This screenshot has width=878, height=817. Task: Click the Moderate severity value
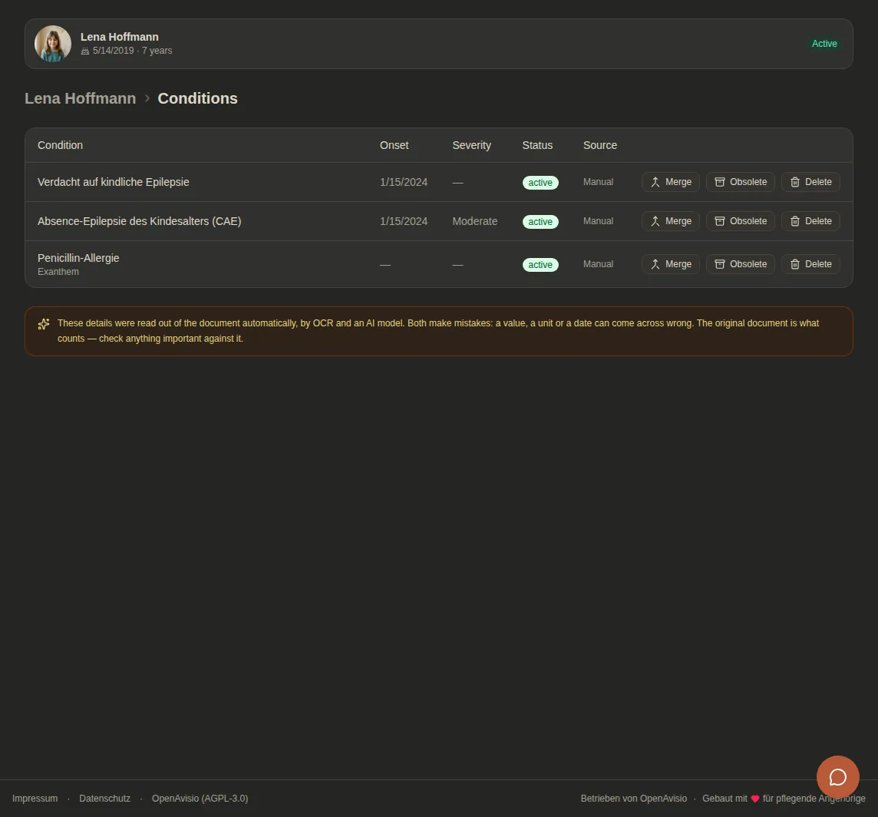(475, 221)
